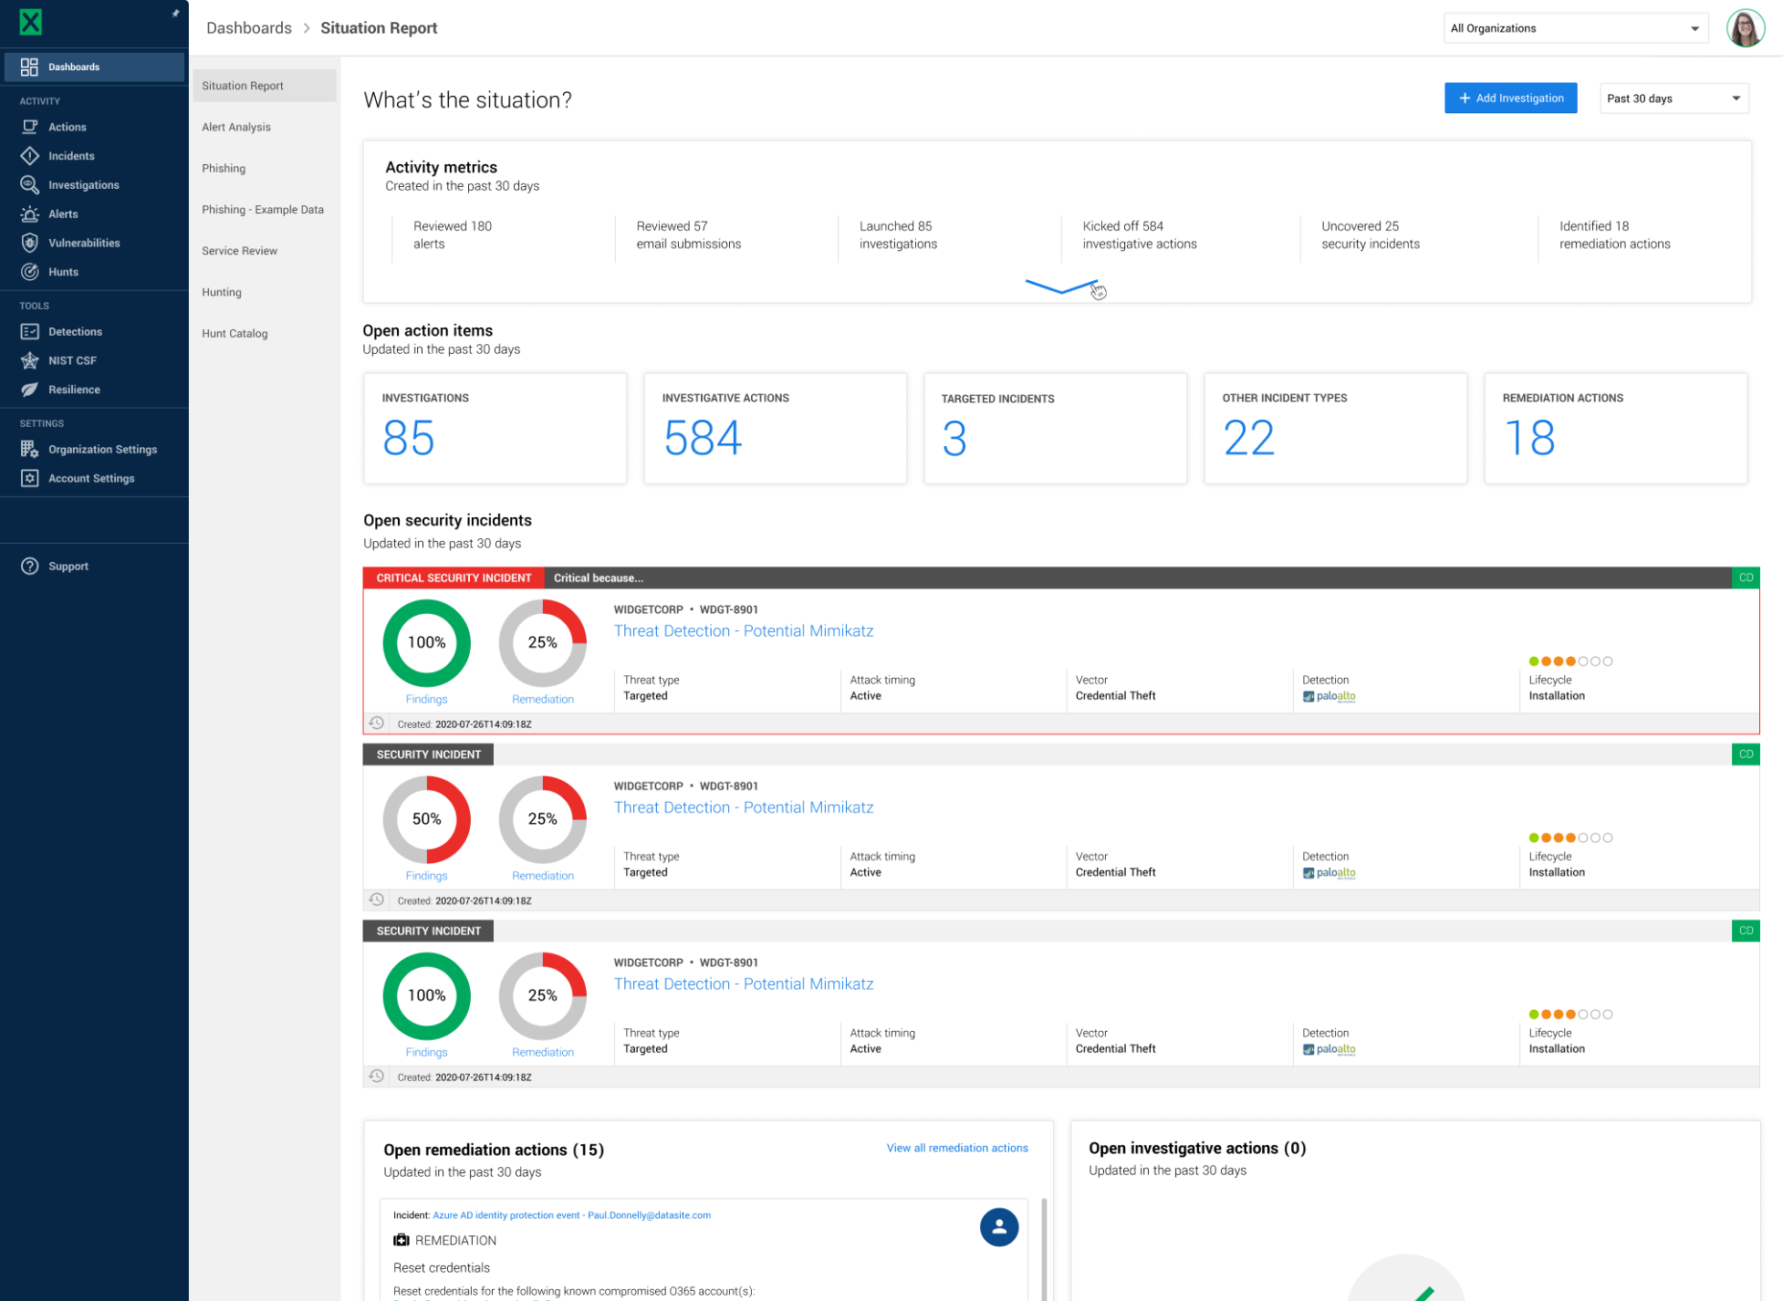
Task: Select Hunting dashboard
Action: (222, 292)
